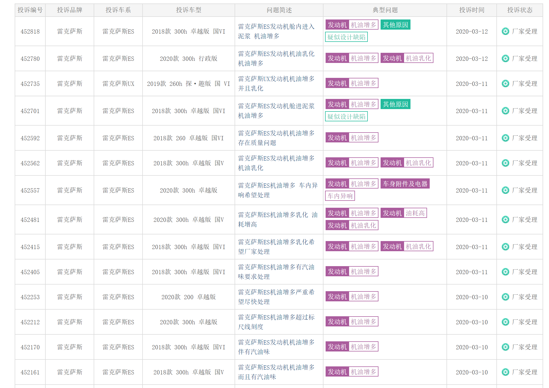
Task: Click the 投诉车系 column header
Action: coord(118,10)
